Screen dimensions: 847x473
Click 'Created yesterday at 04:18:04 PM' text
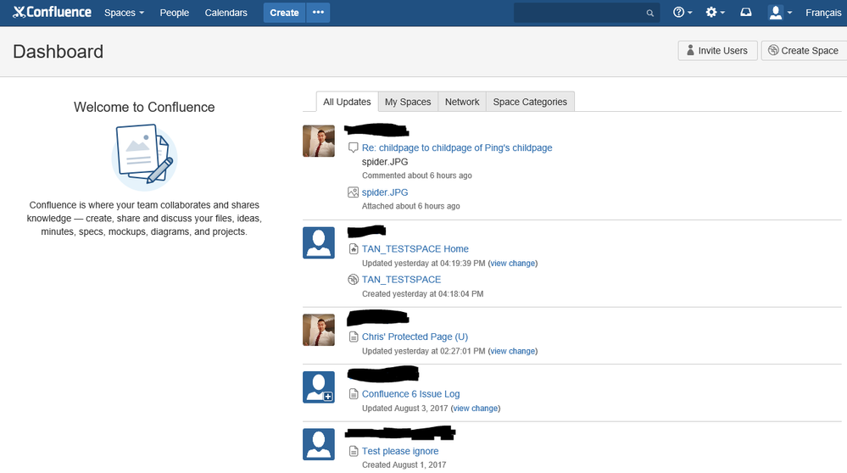click(x=422, y=294)
